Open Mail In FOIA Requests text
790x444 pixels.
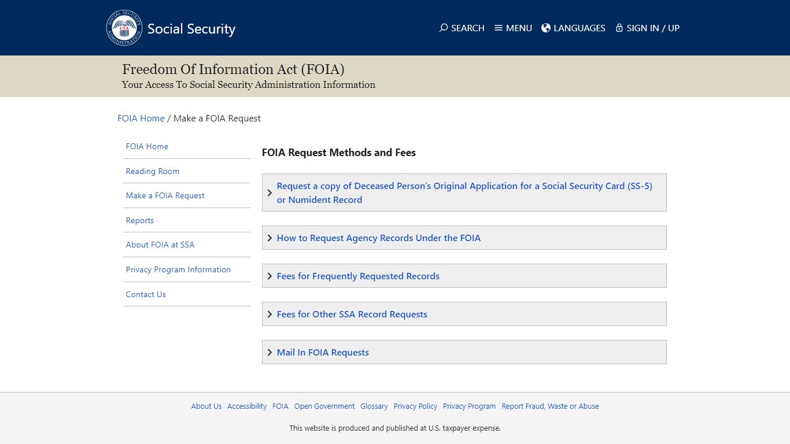click(x=323, y=352)
